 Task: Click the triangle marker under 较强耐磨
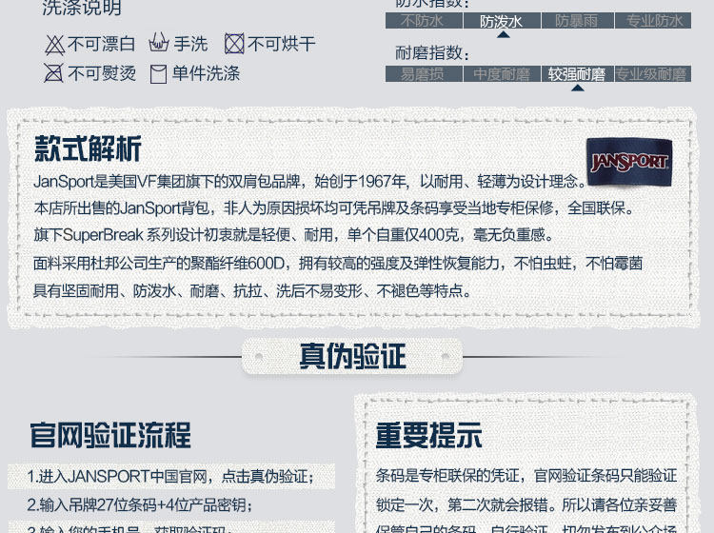tap(578, 88)
